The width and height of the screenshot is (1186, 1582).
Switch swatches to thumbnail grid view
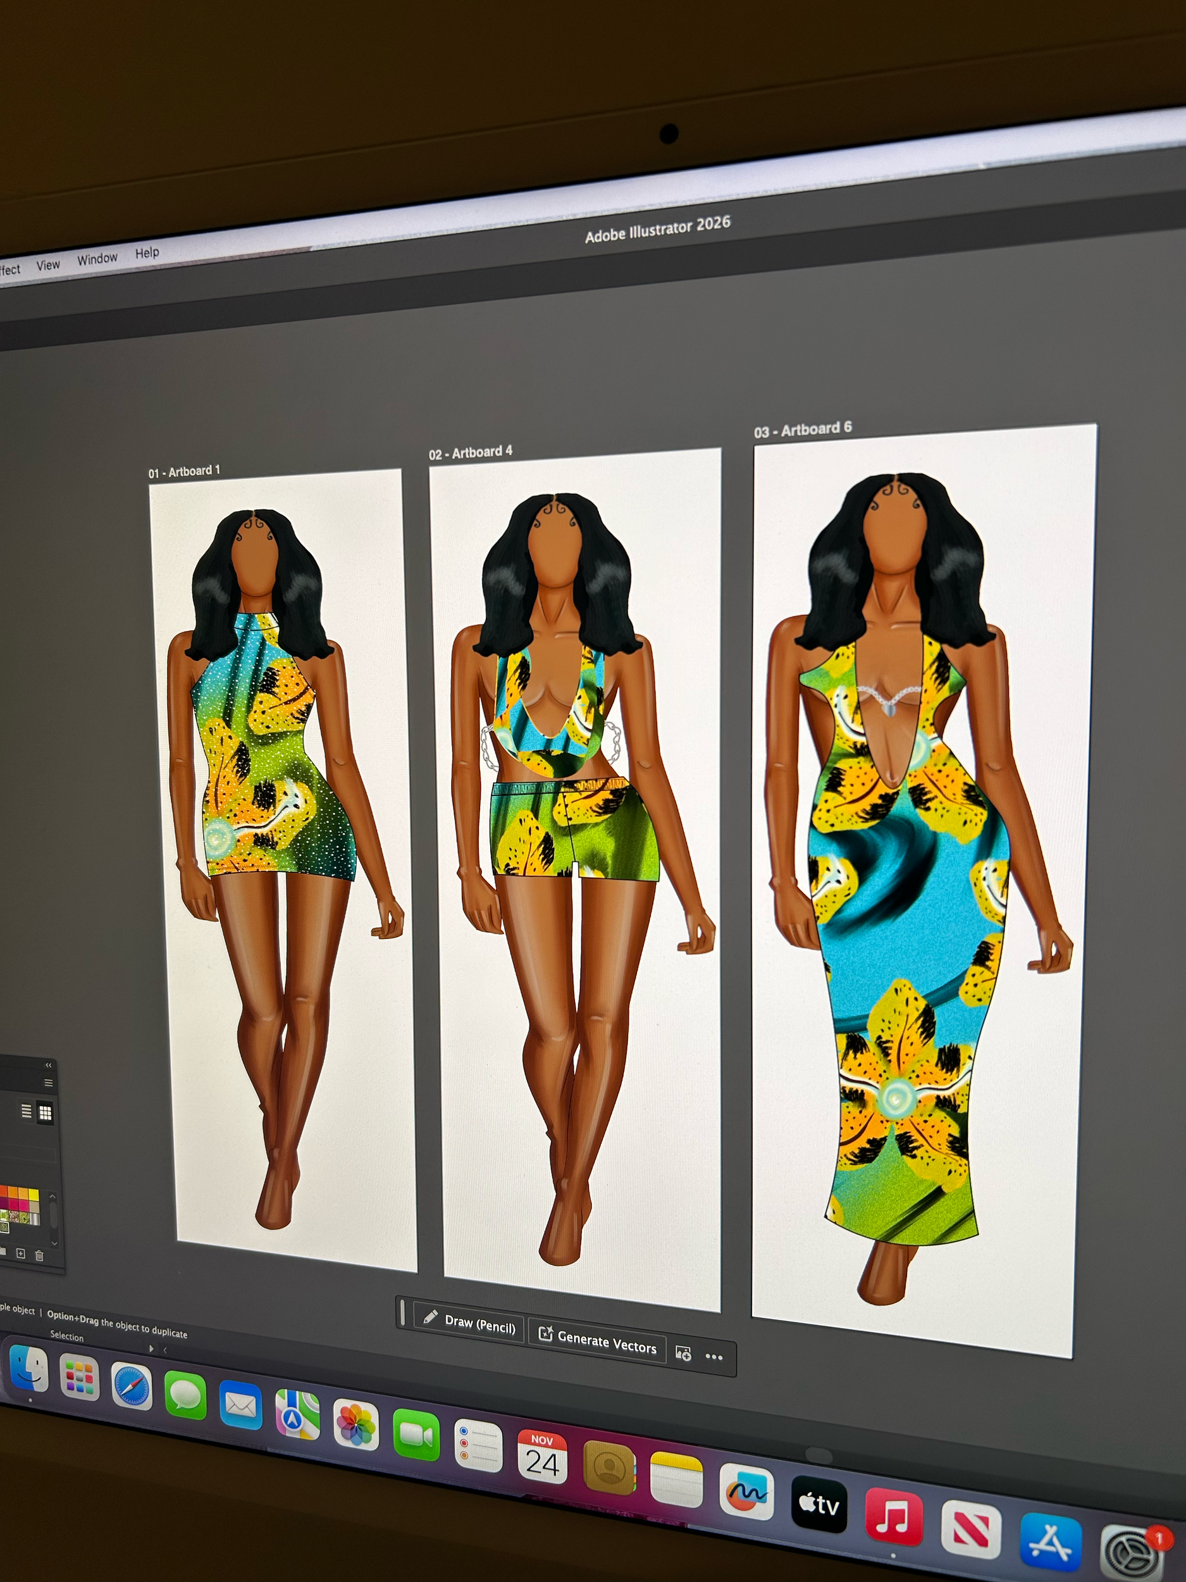click(x=46, y=1113)
